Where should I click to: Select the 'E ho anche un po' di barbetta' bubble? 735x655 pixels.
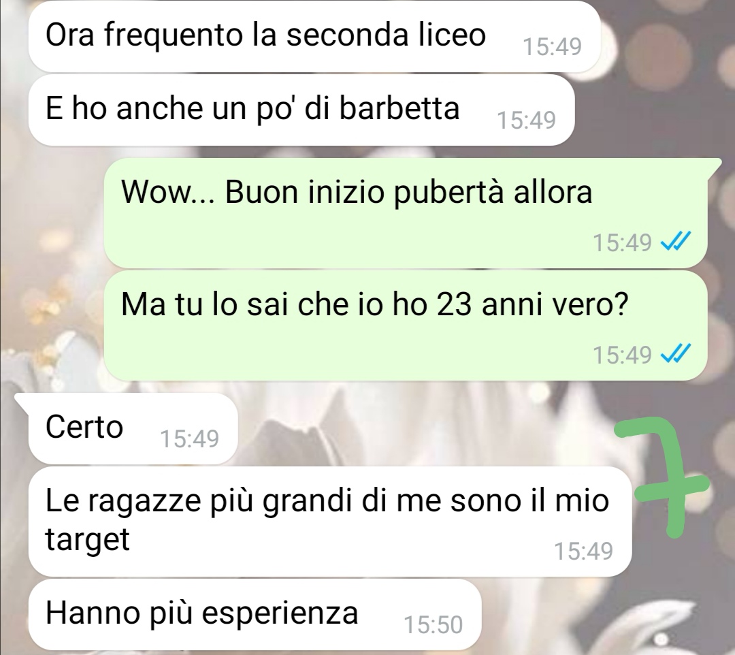point(301,110)
